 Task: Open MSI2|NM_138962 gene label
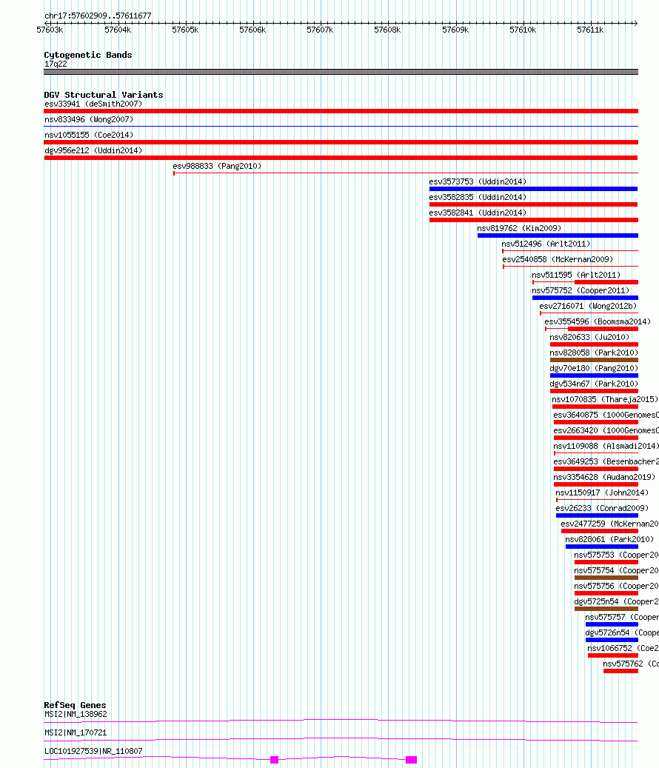[x=76, y=715]
